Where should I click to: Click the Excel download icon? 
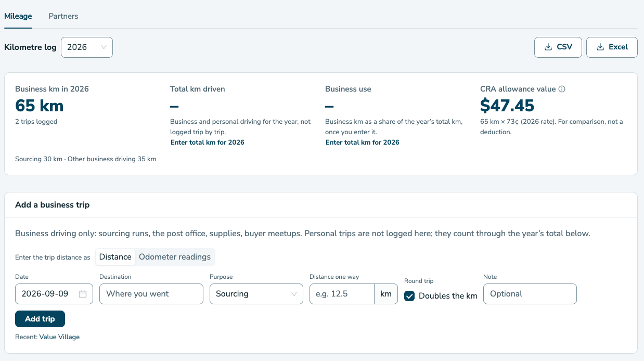600,47
